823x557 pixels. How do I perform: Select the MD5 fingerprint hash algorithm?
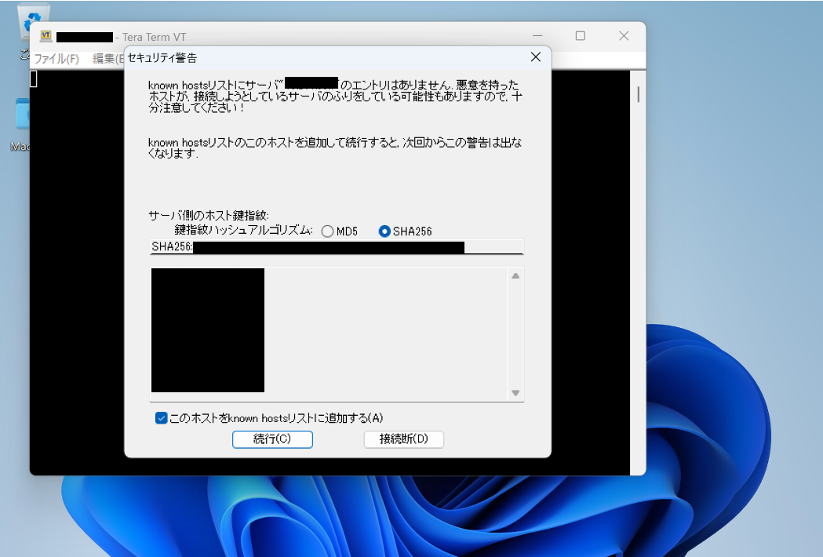click(327, 231)
